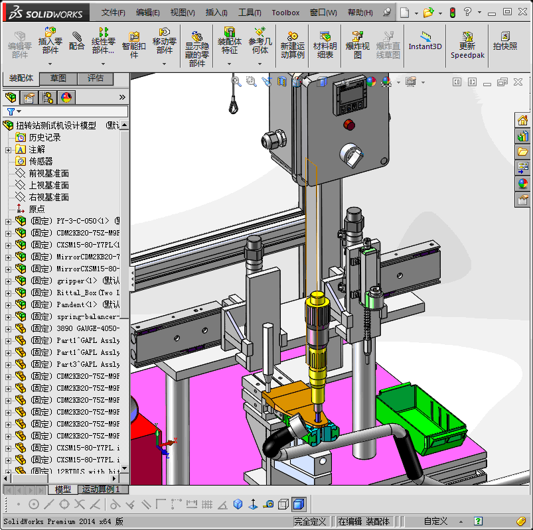533x530 pixels.
Task: Click Show Hidden Components (显示隐藏的零部件)
Action: tap(197, 49)
